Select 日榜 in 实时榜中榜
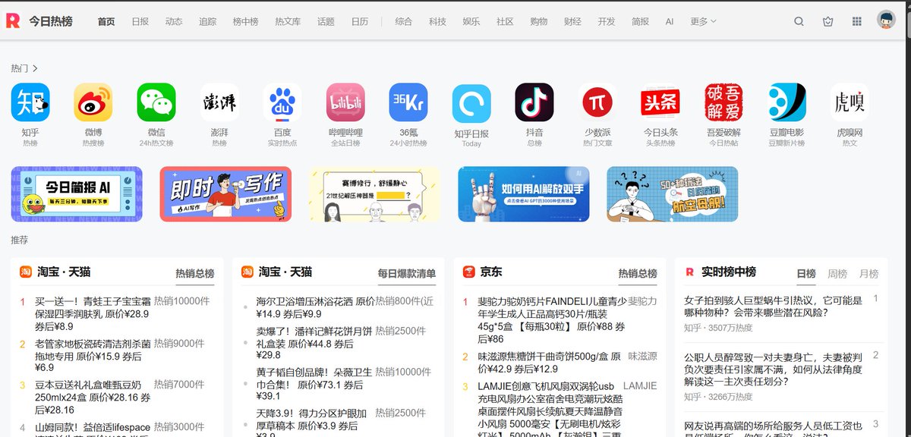Image resolution: width=911 pixels, height=437 pixels. coord(806,273)
